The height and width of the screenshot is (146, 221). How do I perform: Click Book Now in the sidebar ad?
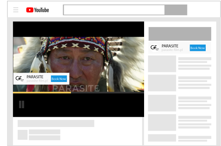197,48
